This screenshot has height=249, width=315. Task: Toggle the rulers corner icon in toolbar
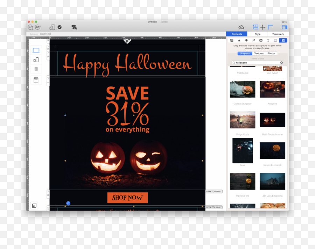pyautogui.click(x=270, y=27)
